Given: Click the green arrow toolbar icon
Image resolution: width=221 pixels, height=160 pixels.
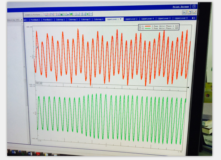Looking at the screenshot, I should (x=88, y=14).
